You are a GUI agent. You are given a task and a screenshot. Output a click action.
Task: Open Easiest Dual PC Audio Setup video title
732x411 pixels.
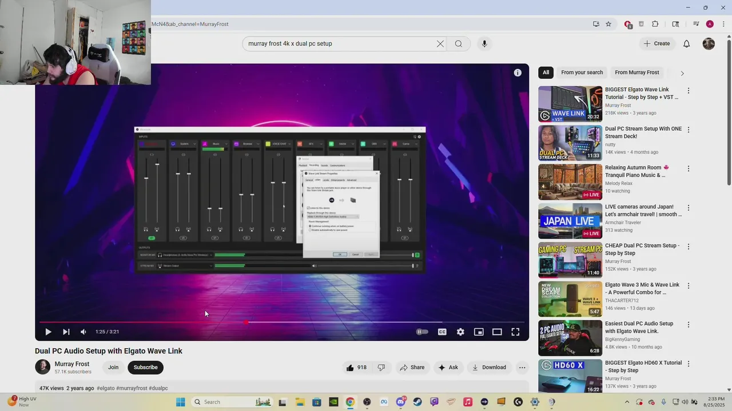click(639, 327)
